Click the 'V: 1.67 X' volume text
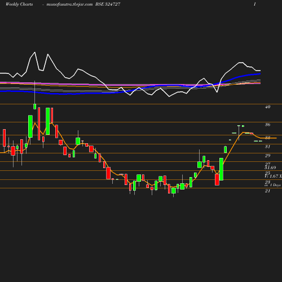The width and height of the screenshot is (282, 282). [273, 176]
